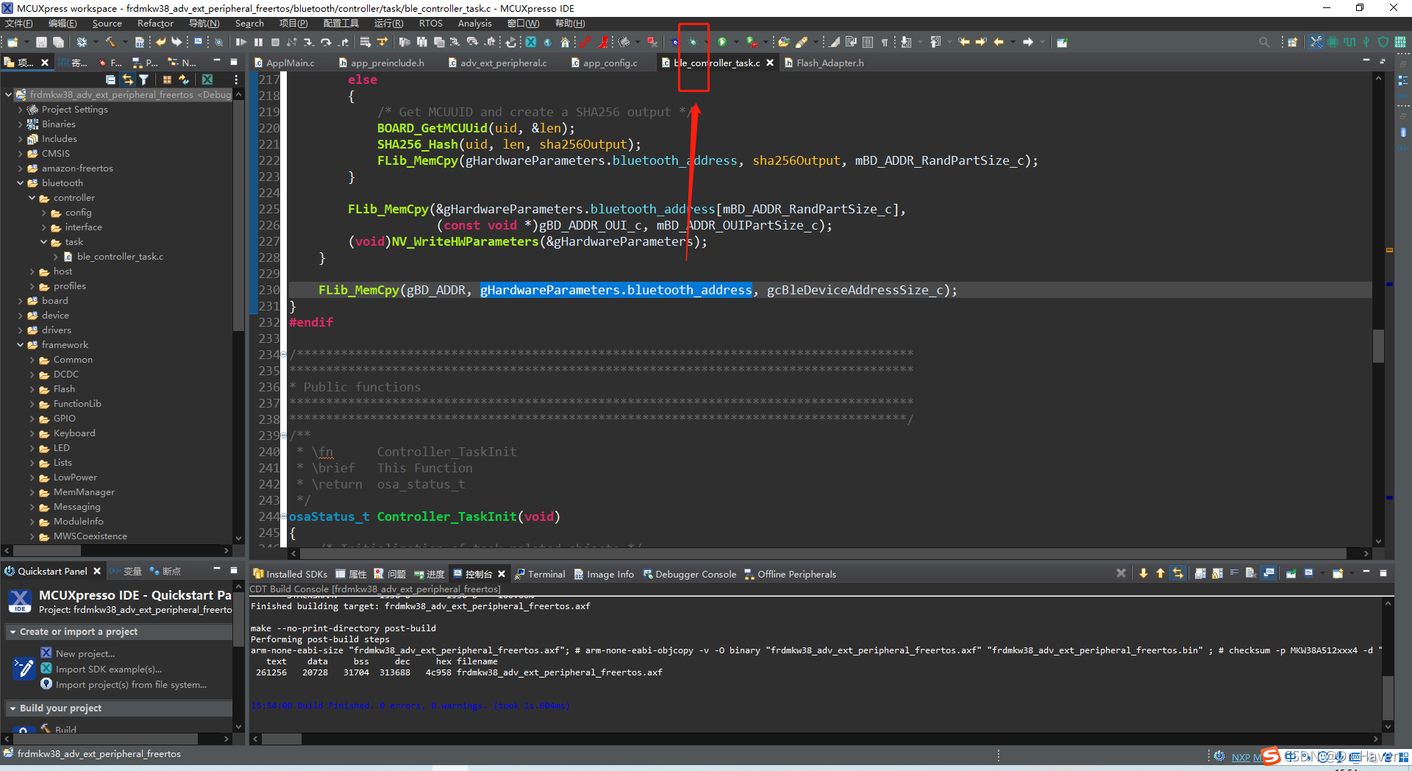Click console horizontal scrollbar thumb
Image resolution: width=1412 pixels, height=771 pixels.
[282, 739]
